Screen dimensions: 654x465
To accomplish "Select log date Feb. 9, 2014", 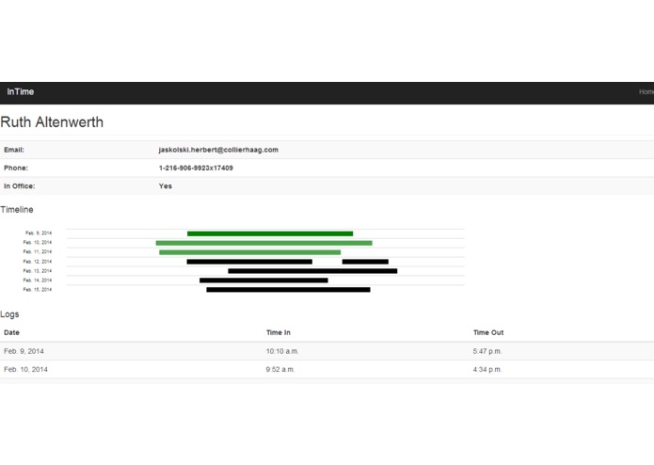I will [x=24, y=351].
